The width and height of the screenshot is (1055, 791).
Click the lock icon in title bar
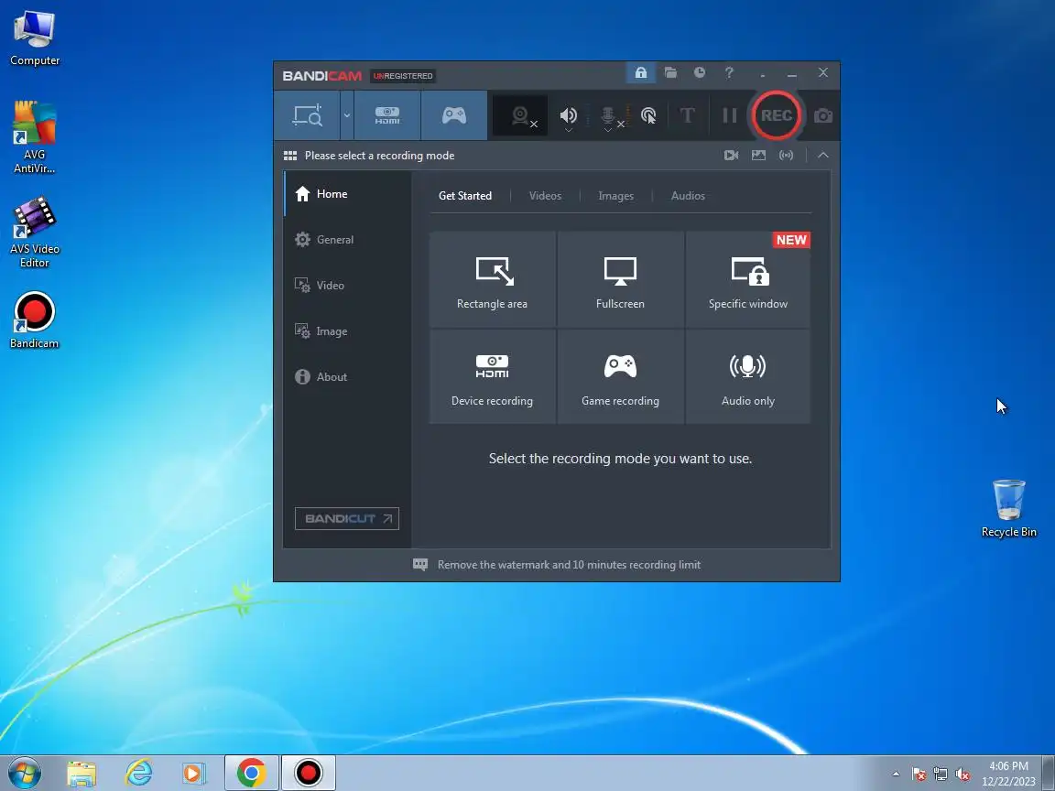641,72
